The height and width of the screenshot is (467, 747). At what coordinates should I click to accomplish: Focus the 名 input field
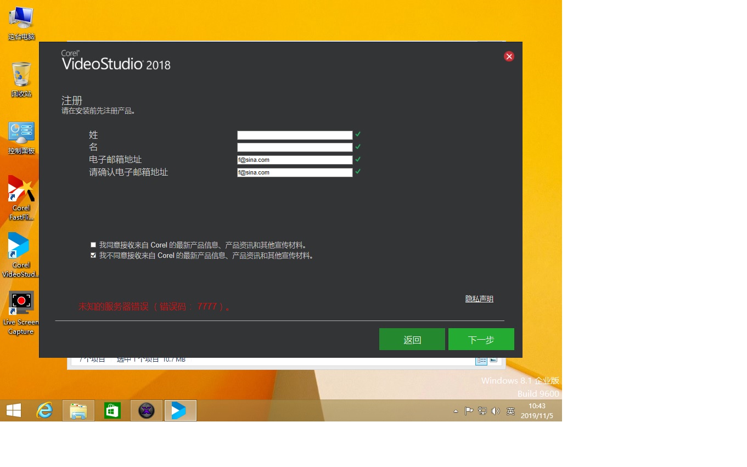[295, 148]
